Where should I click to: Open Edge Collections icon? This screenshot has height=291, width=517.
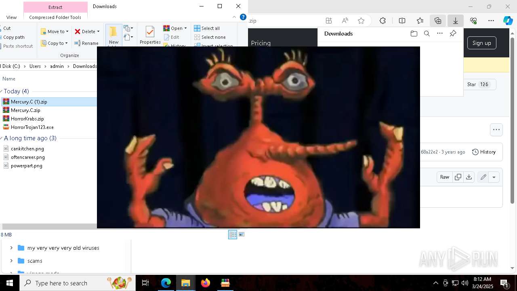(438, 21)
